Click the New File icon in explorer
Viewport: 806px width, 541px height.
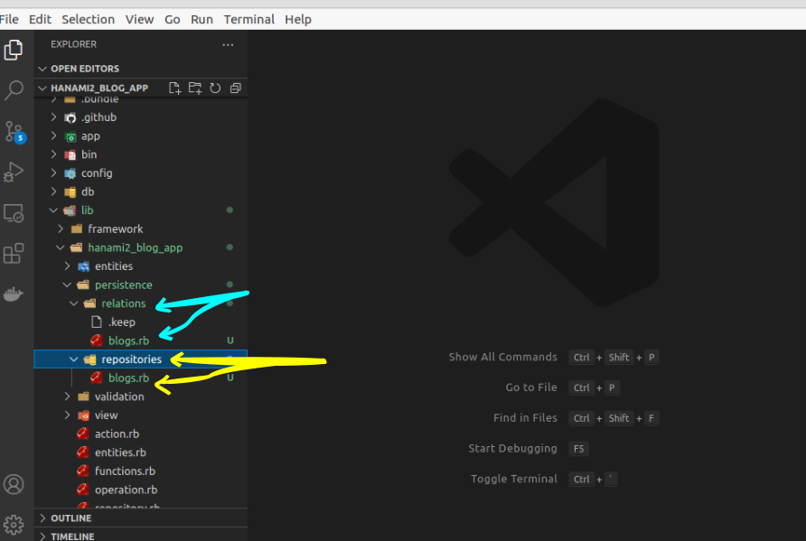[175, 88]
